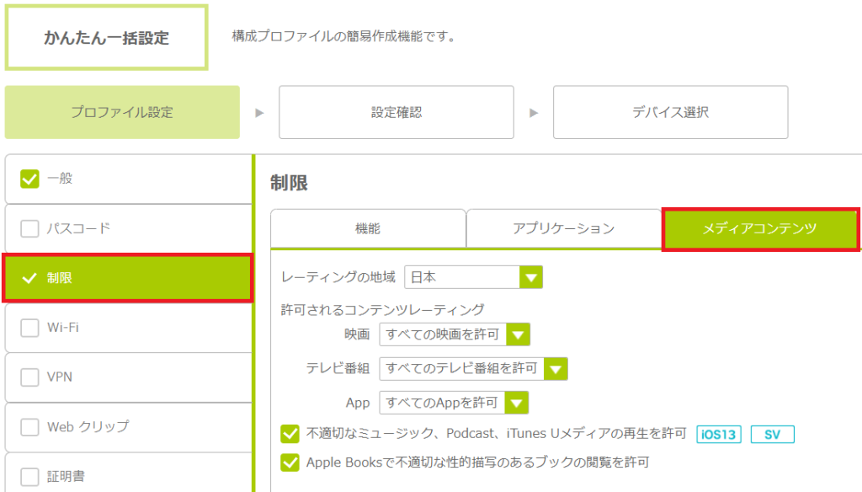Enable the パスコード checkbox
This screenshot has width=862, height=492.
[x=29, y=228]
